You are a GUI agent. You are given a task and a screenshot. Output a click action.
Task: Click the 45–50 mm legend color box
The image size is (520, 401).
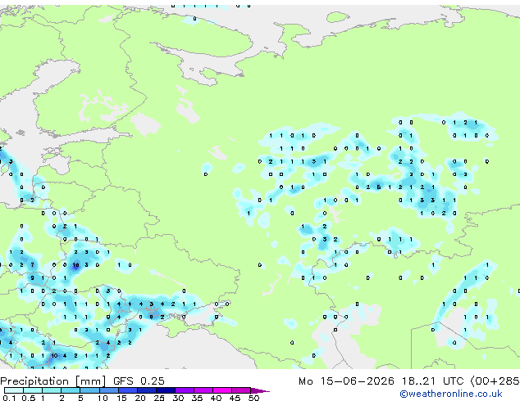tap(241, 390)
